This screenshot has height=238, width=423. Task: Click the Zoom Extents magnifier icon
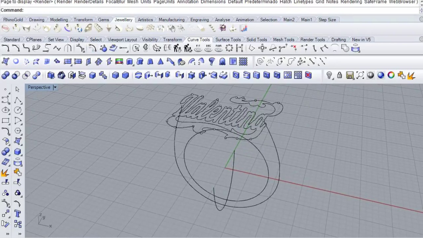point(360,75)
